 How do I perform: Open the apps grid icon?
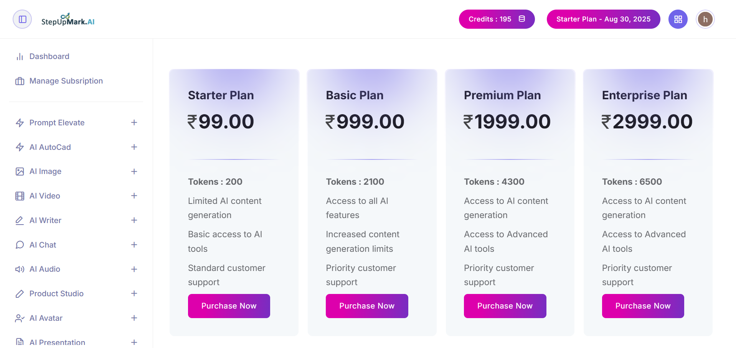(678, 19)
